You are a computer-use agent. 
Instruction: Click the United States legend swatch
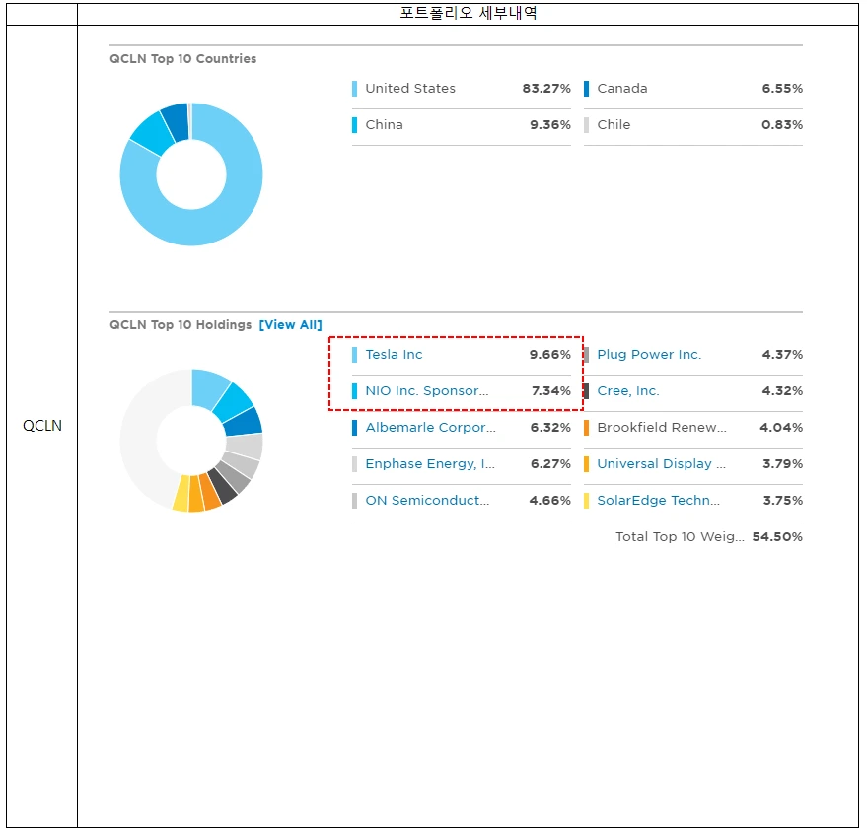[x=354, y=89]
